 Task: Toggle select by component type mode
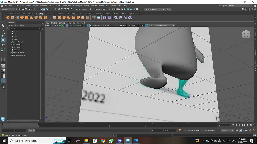[x=47, y=9]
